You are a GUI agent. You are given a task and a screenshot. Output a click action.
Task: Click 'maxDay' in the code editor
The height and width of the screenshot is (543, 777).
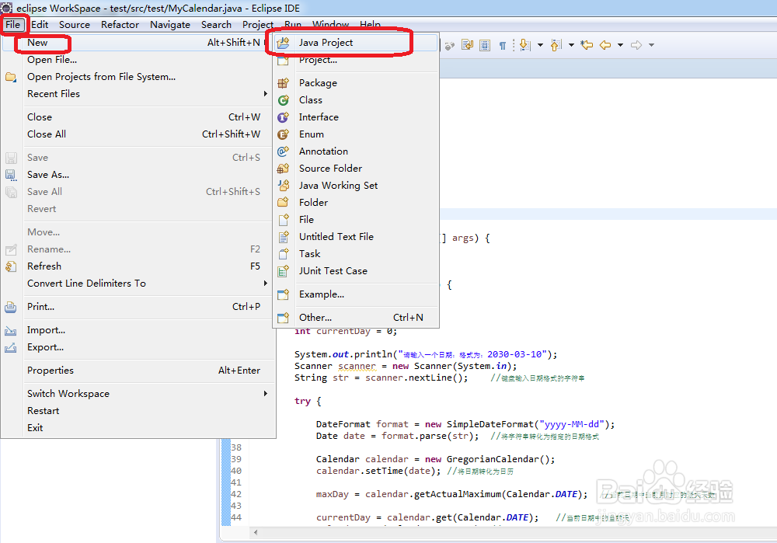(332, 494)
